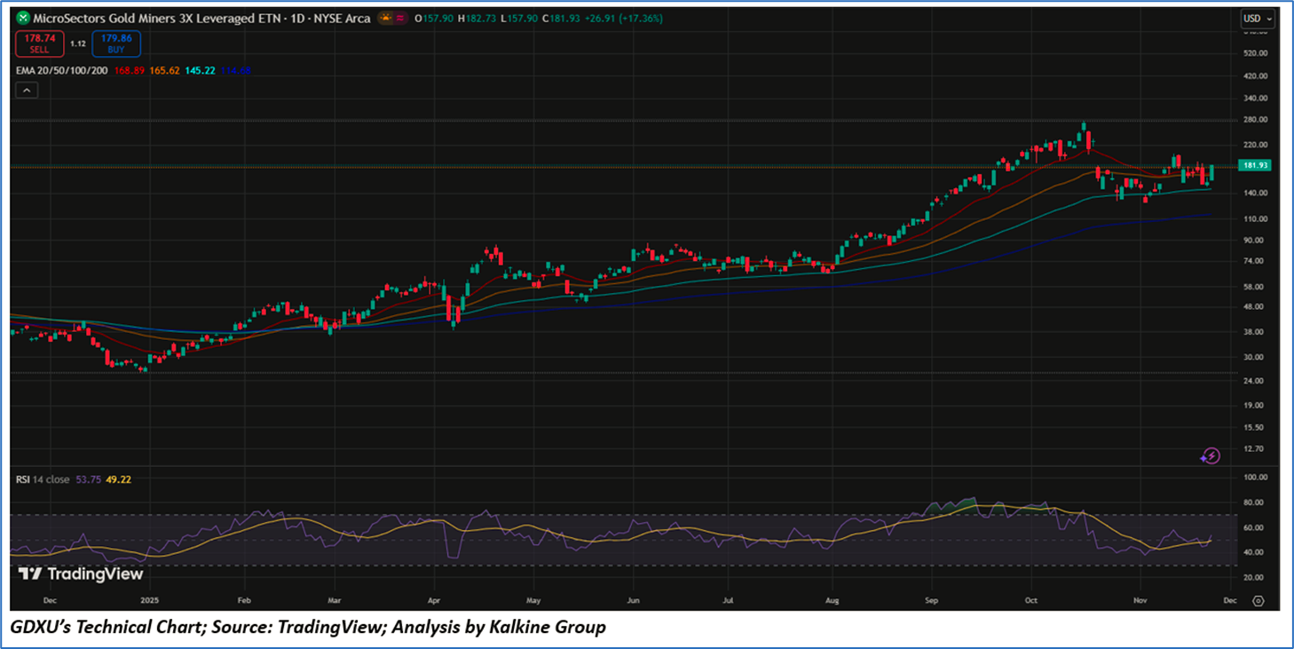Open chart settings hexagon gear icon
1294x649 pixels.
[x=1258, y=601]
